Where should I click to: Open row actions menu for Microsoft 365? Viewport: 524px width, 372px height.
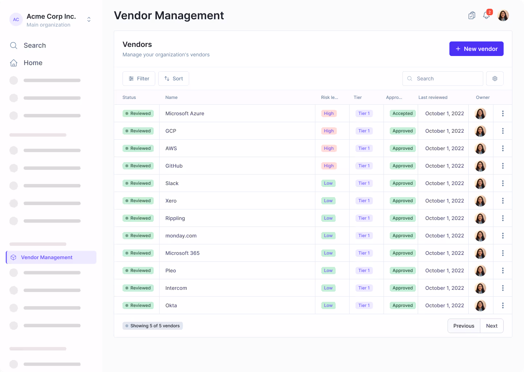[503, 253]
